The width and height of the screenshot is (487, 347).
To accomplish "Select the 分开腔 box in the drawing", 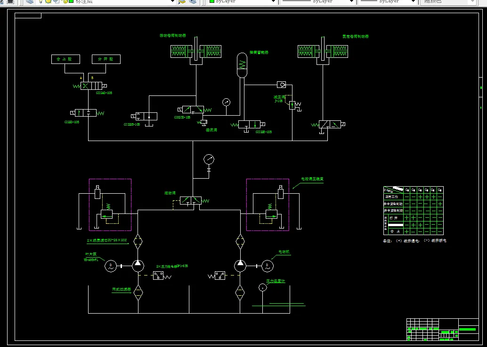I will (106, 59).
